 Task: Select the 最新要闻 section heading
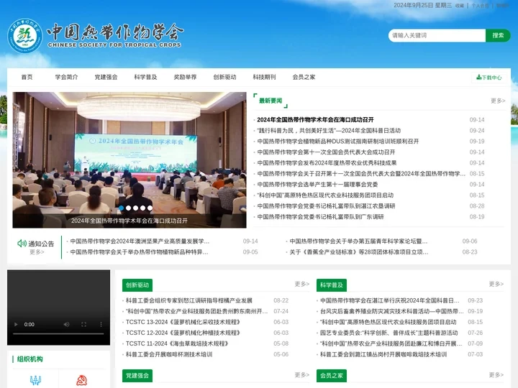(271, 101)
